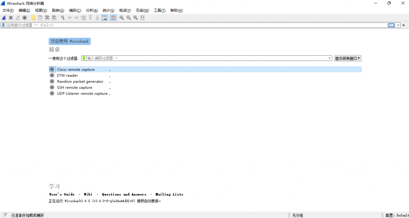Screen dimensions: 409x218
Task: Click the 欢迎使用 Wireshark banner
Action: pos(69,41)
